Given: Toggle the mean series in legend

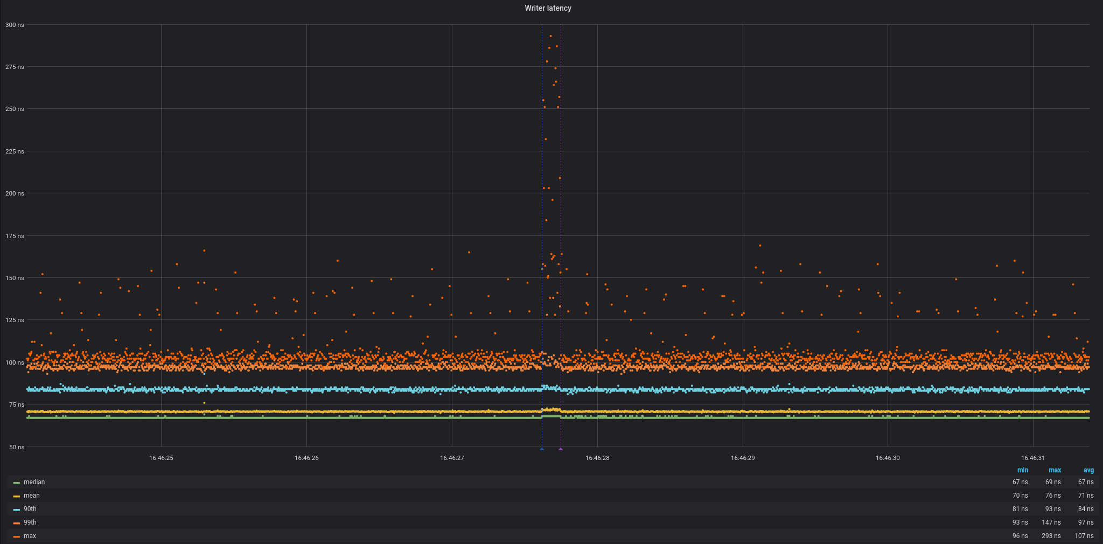Looking at the screenshot, I should (x=32, y=496).
